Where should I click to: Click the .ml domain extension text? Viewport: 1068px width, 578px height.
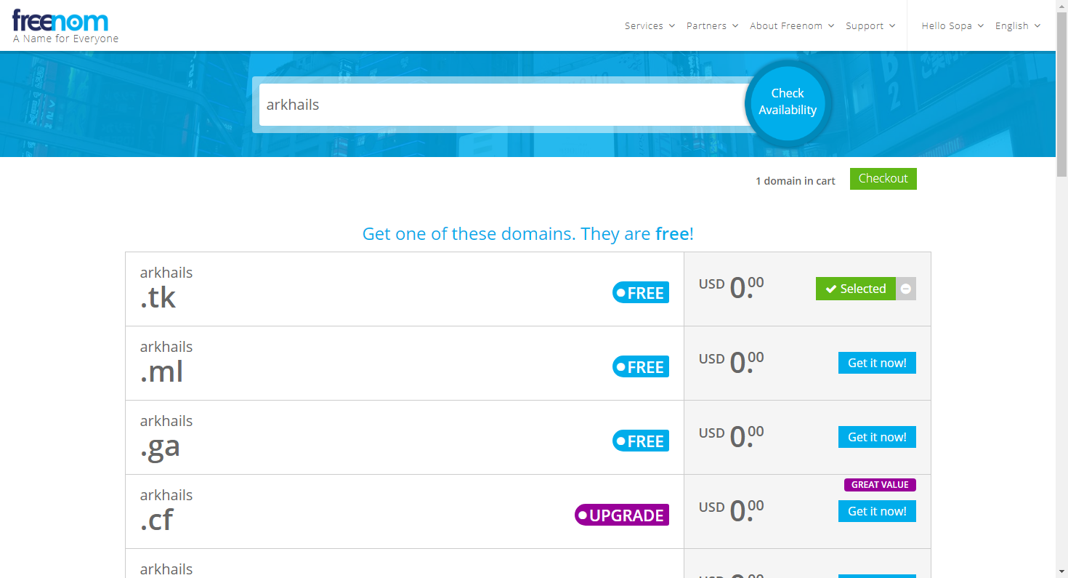[162, 372]
